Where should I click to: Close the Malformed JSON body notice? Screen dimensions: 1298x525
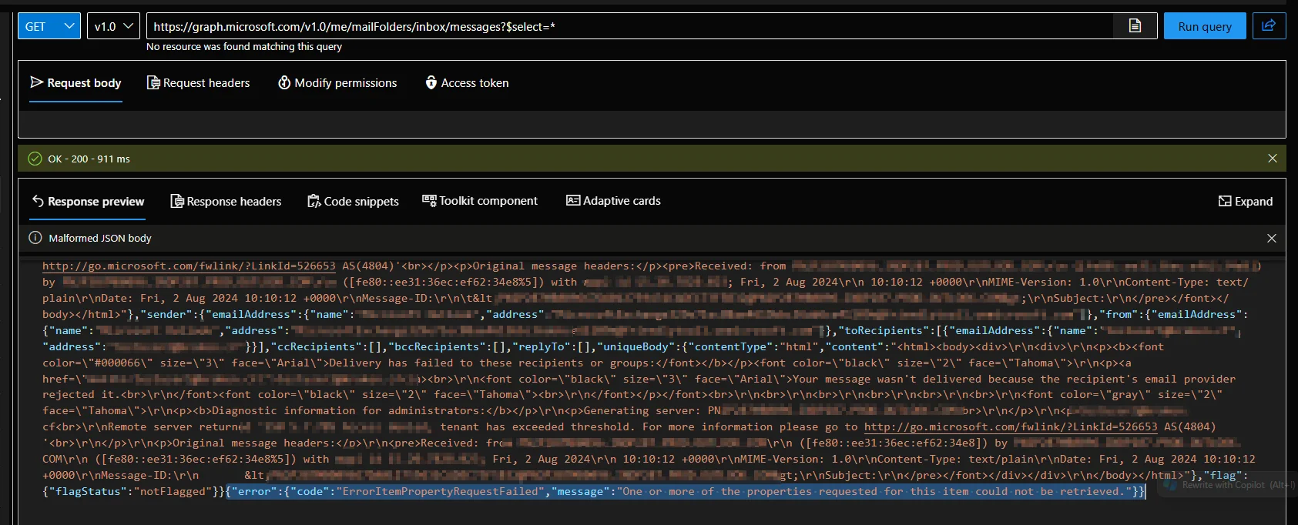(x=1272, y=239)
